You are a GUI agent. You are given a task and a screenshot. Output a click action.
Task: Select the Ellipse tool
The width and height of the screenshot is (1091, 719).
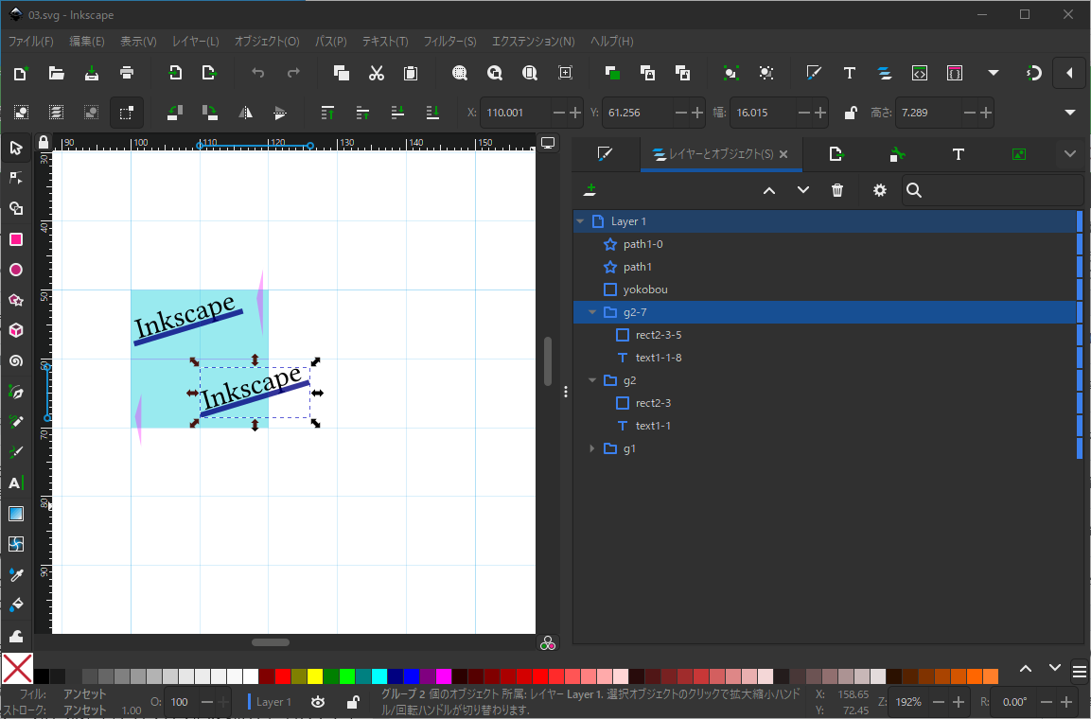16,270
